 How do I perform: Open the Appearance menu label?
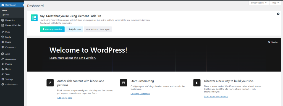[11, 59]
